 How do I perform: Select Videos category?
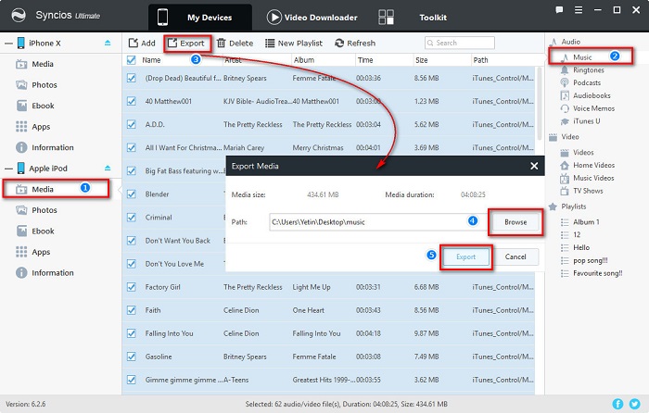click(583, 152)
